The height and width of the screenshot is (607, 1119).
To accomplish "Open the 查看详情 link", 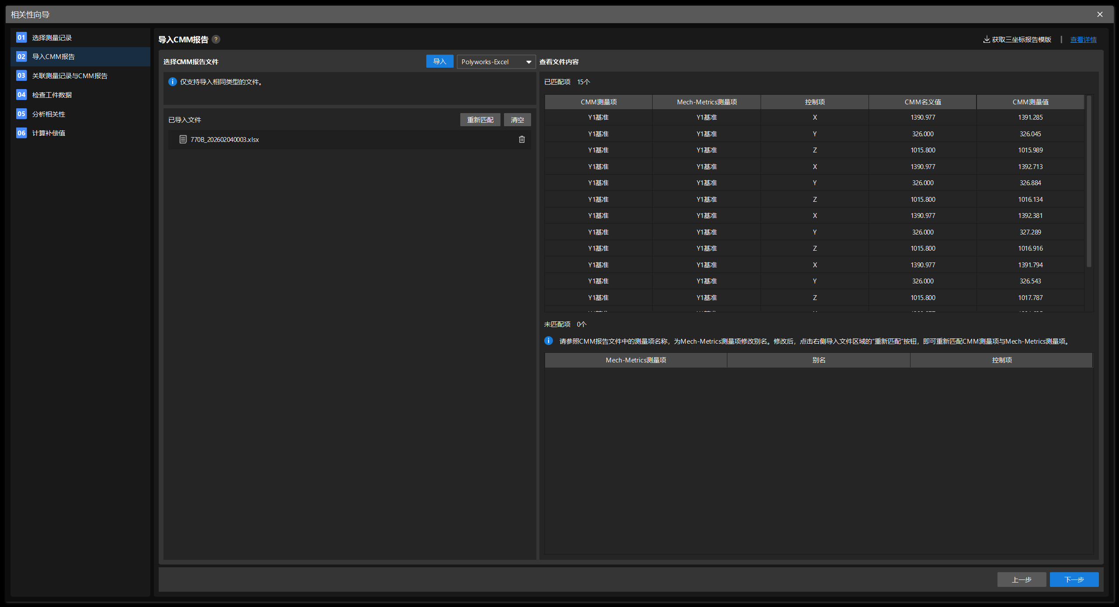I will point(1083,39).
